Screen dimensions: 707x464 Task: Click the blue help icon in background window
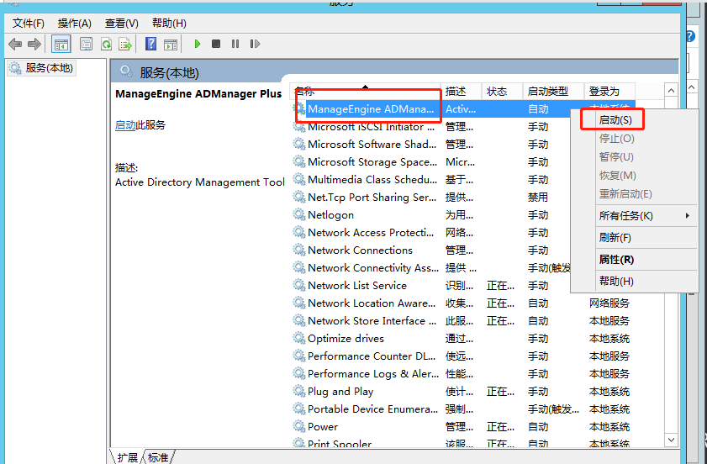click(x=690, y=36)
